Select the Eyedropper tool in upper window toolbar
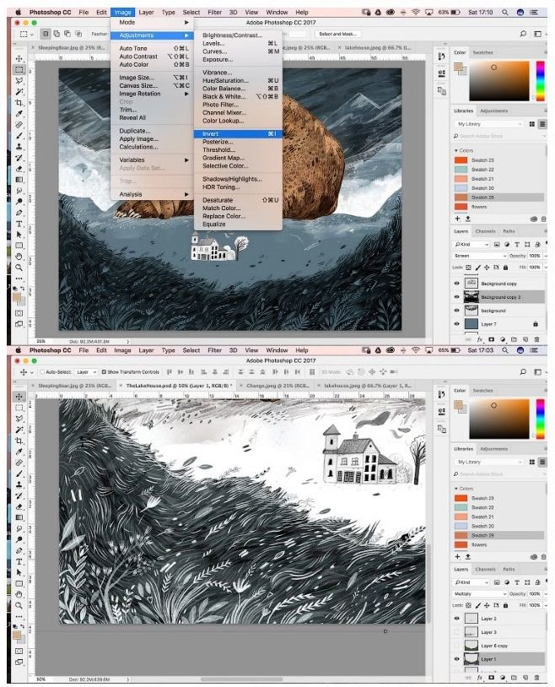 coord(19,113)
